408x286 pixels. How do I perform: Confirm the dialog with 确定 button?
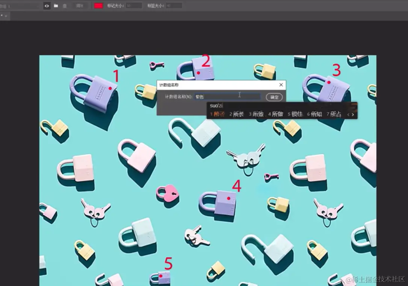pos(274,97)
